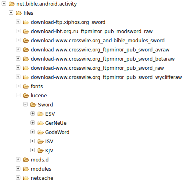Select download-ibt.org.ru_ftpmirror_pub_modsword_raw entry
This screenshot has height=183, width=194.
[x=92, y=31]
